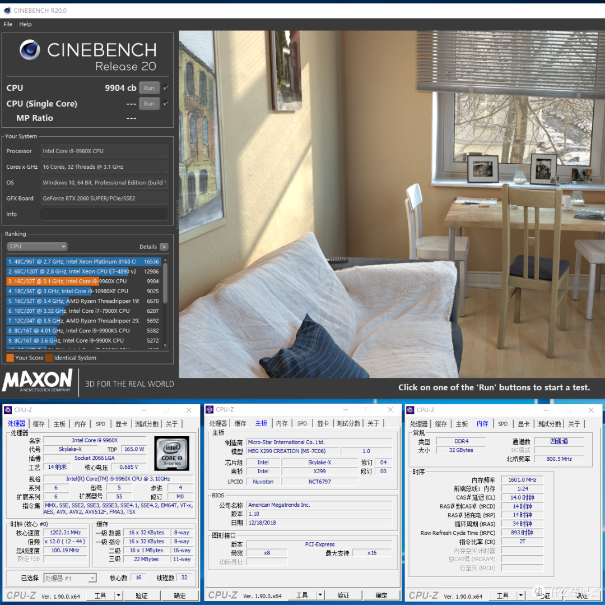Click ranking list scroll down arrow
The width and height of the screenshot is (605, 605).
pyautogui.click(x=165, y=345)
